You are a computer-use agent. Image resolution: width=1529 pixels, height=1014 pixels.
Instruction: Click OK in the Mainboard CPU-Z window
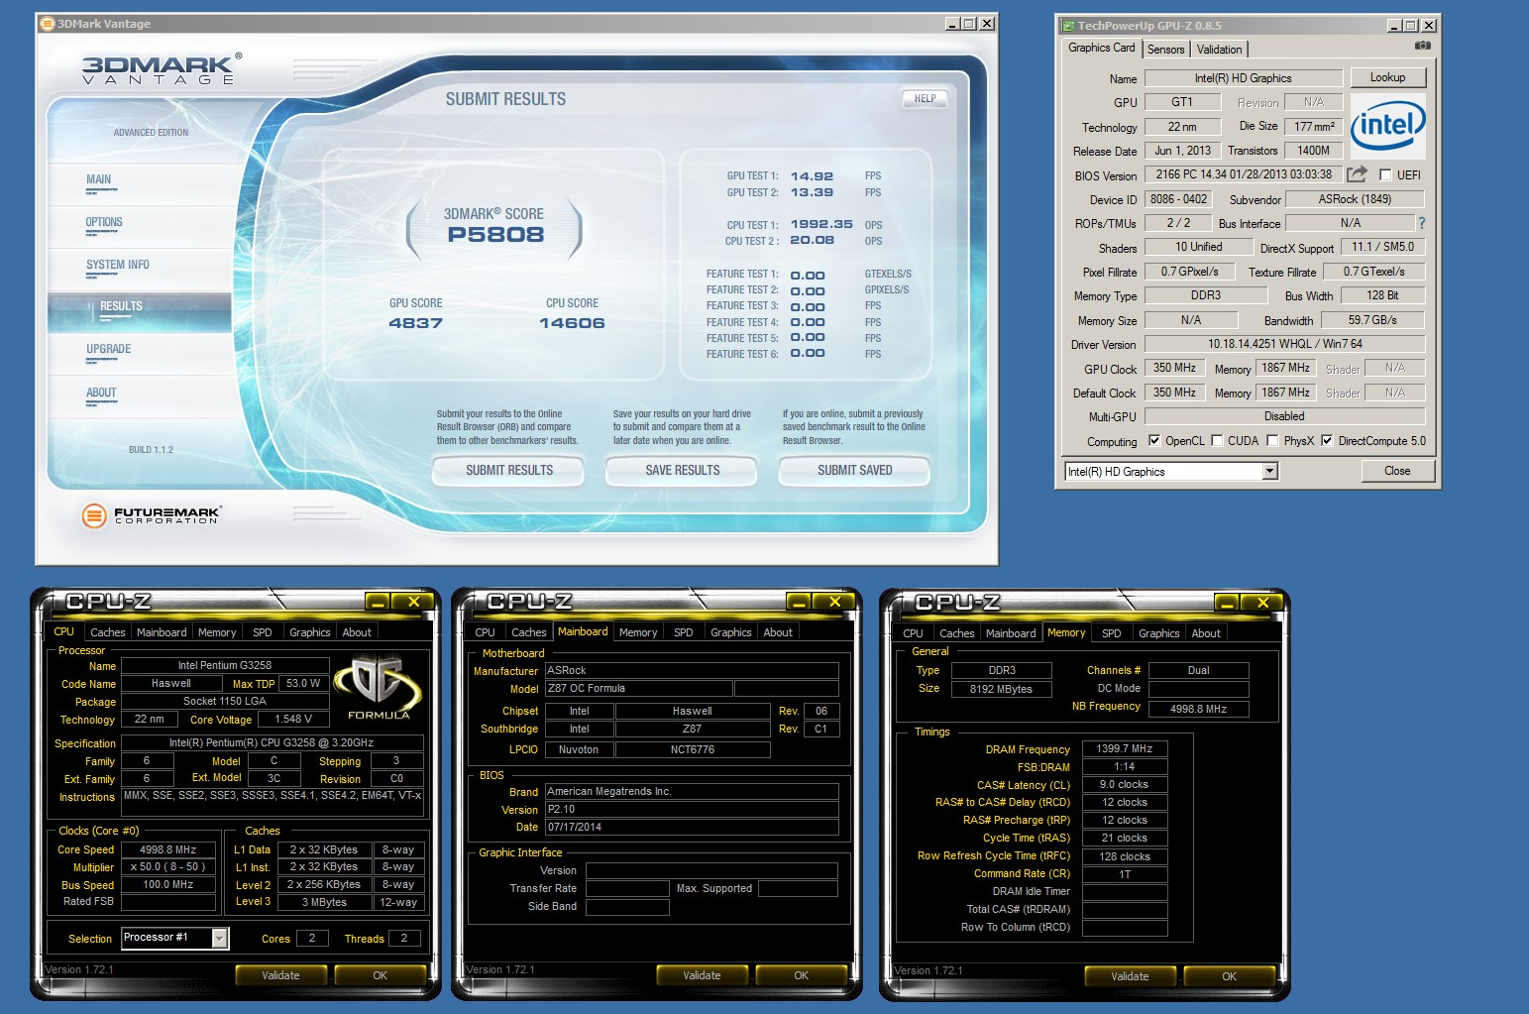pos(801,975)
